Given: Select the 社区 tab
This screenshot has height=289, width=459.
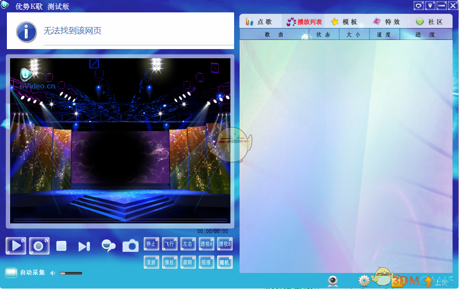Looking at the screenshot, I should coord(430,22).
